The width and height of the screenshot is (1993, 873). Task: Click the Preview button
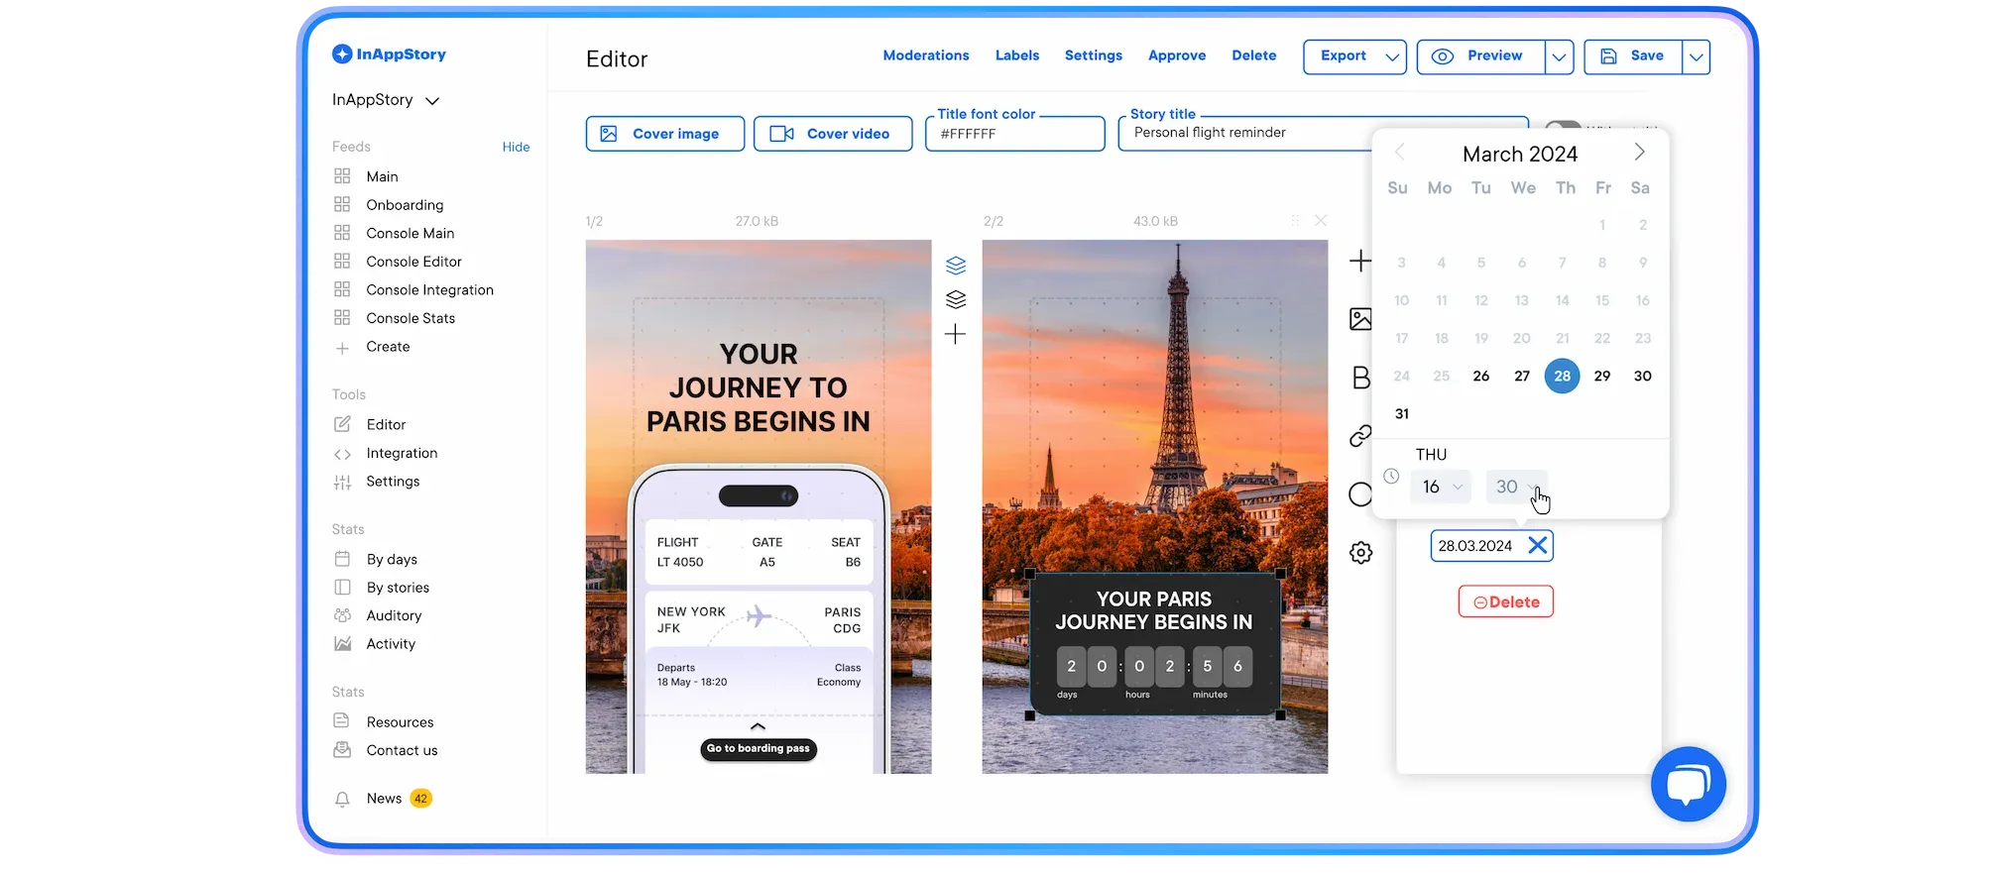pos(1481,56)
